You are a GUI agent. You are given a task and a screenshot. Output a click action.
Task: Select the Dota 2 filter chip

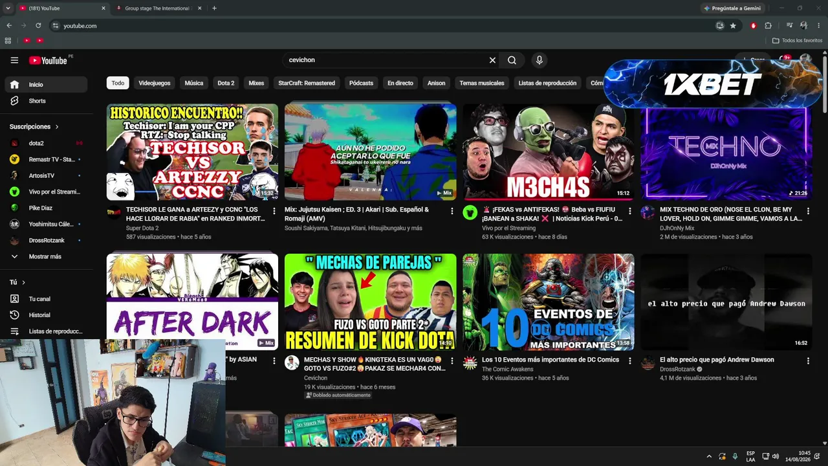(x=226, y=83)
